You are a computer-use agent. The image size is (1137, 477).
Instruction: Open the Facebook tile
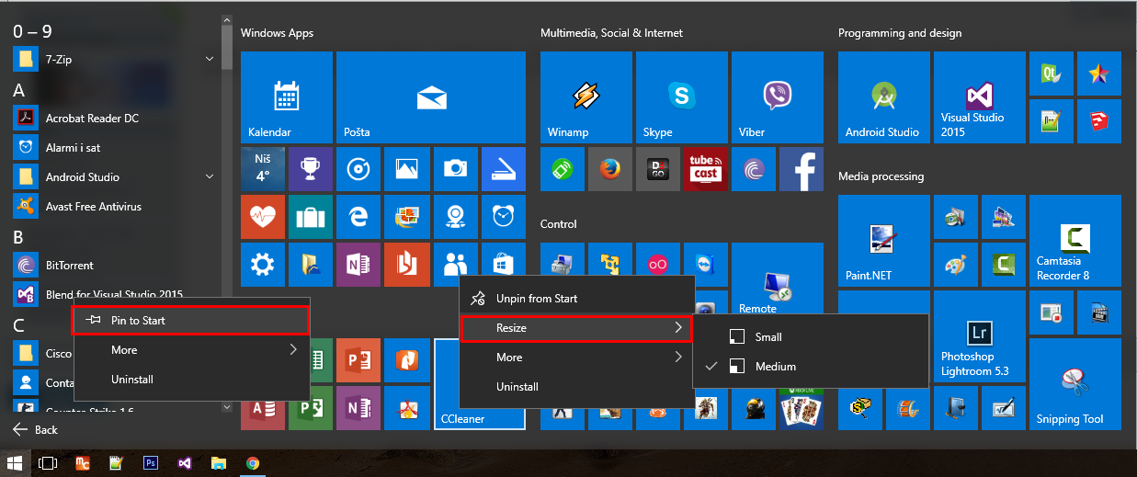[x=802, y=169]
